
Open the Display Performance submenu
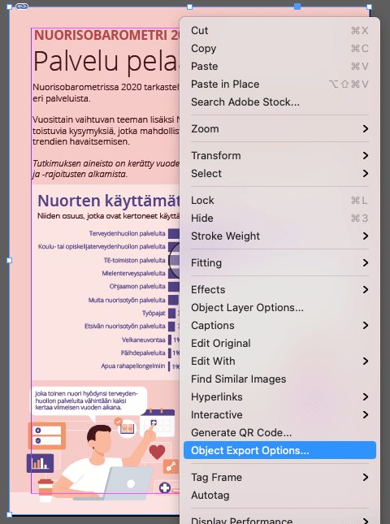click(x=279, y=520)
